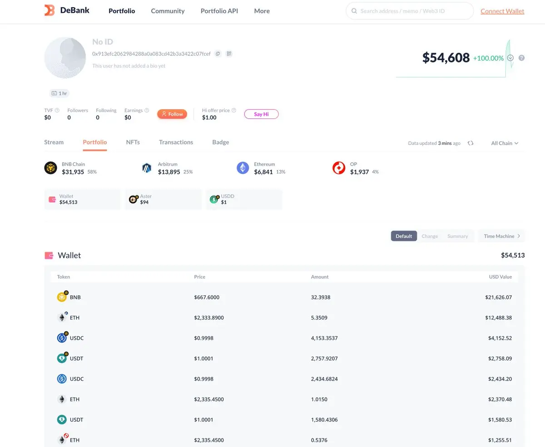Open the USDD $1 card
Screen dimensions: 545x447
(x=244, y=199)
